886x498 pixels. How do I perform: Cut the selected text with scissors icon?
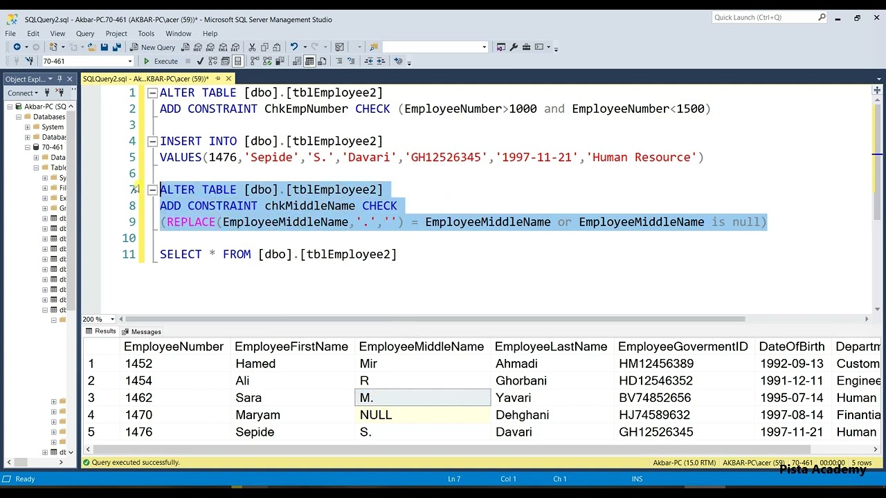252,47
